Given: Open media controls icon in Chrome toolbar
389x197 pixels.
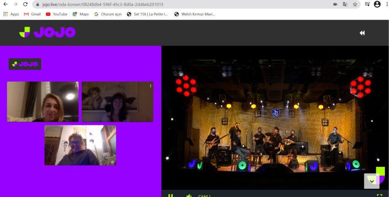Looking at the screenshot, I should point(367,5).
